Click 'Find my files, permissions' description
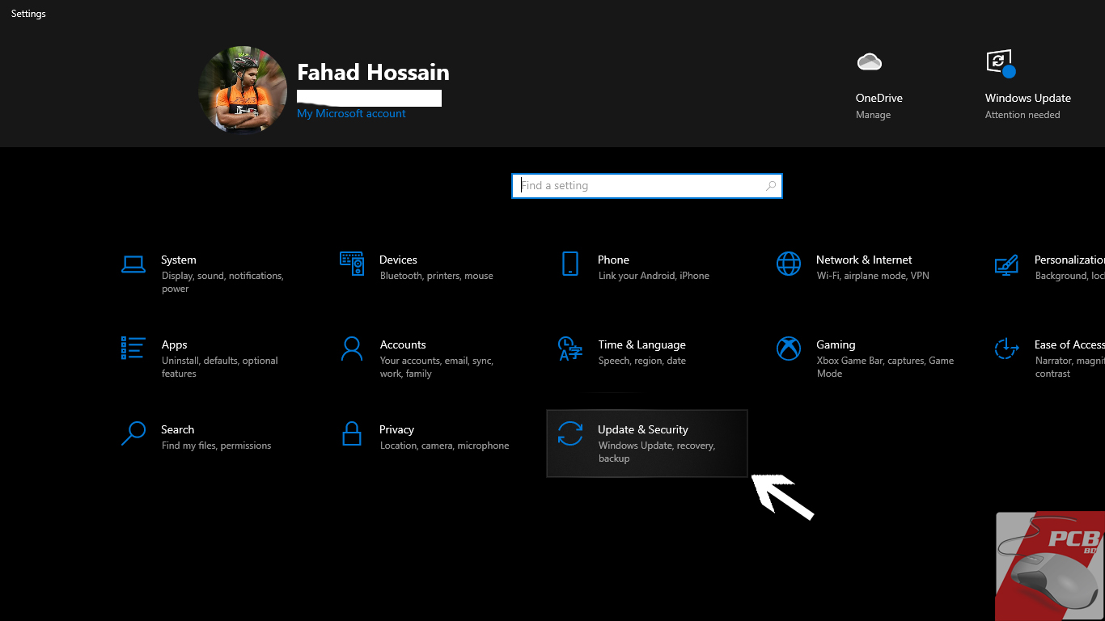 click(x=216, y=446)
